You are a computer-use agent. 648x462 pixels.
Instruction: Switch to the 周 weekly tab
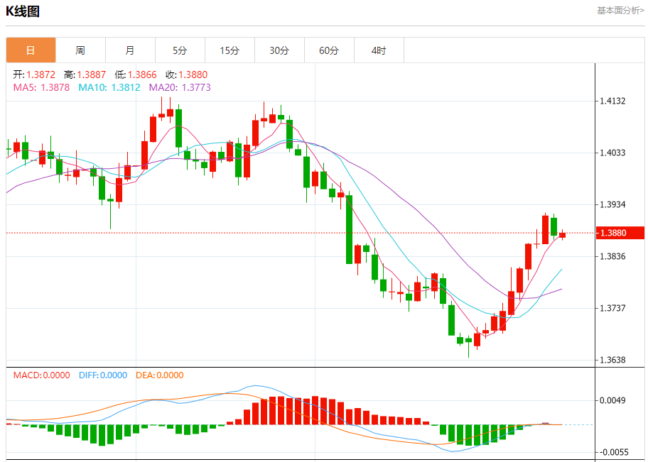(x=80, y=50)
